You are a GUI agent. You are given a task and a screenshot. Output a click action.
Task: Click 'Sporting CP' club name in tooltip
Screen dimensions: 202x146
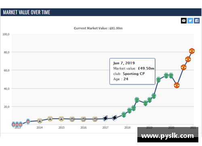point(134,74)
